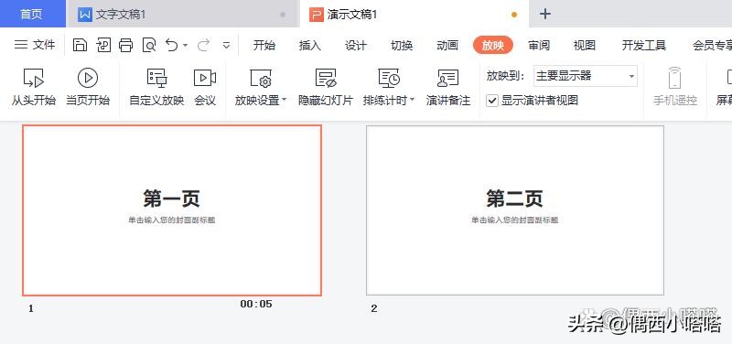Click the new tab plus button

[544, 14]
